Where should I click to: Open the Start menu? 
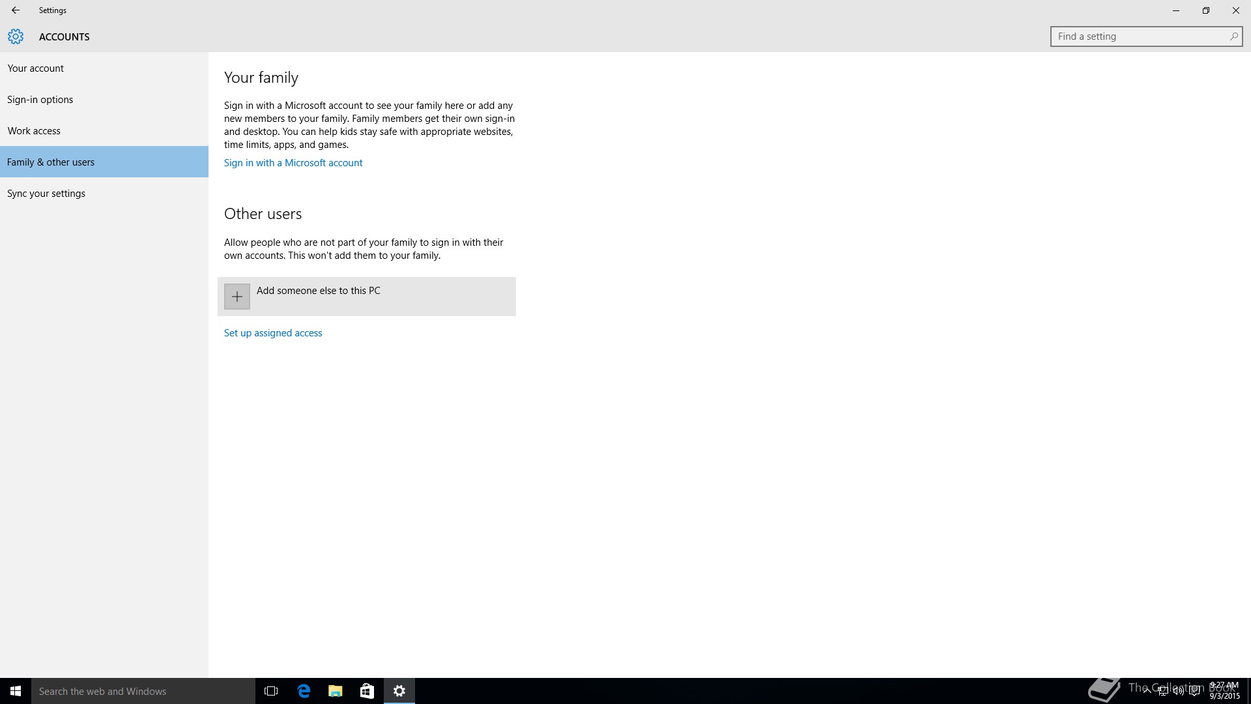(16, 691)
